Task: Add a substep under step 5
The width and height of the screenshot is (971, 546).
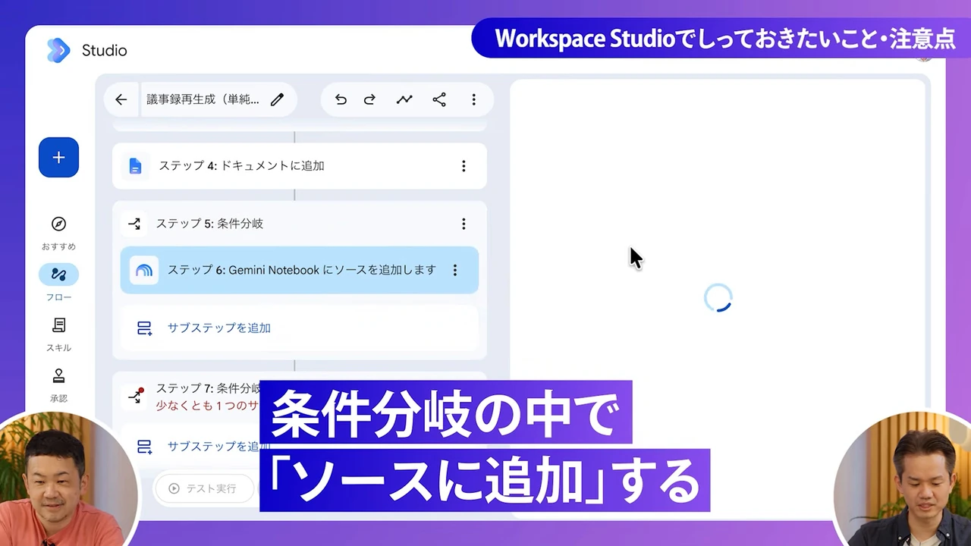Action: click(x=300, y=328)
